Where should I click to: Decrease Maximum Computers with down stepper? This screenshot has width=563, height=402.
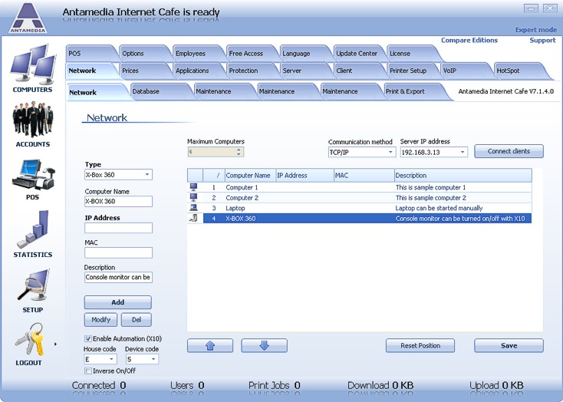tap(239, 154)
